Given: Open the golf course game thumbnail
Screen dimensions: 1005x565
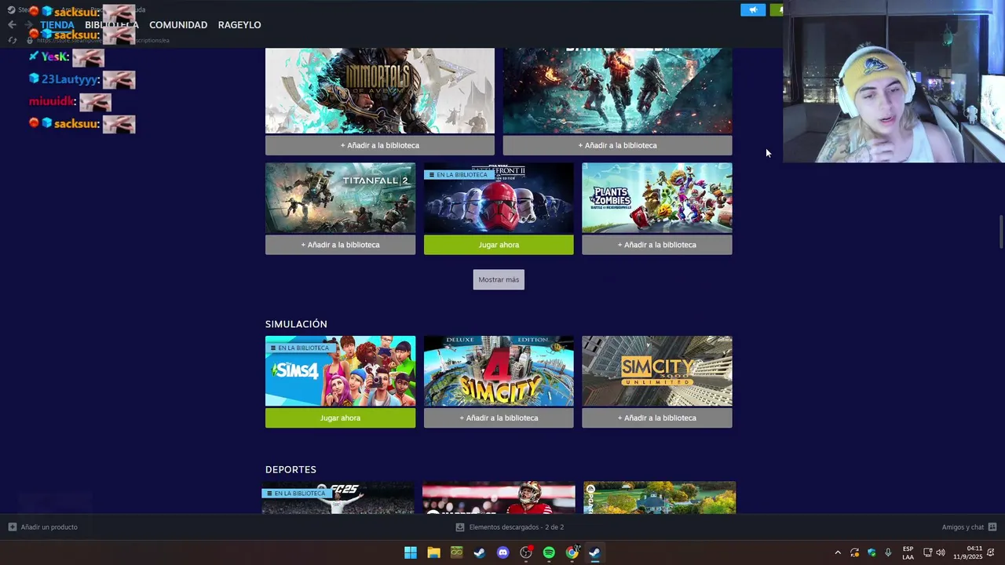Looking at the screenshot, I should (x=660, y=498).
